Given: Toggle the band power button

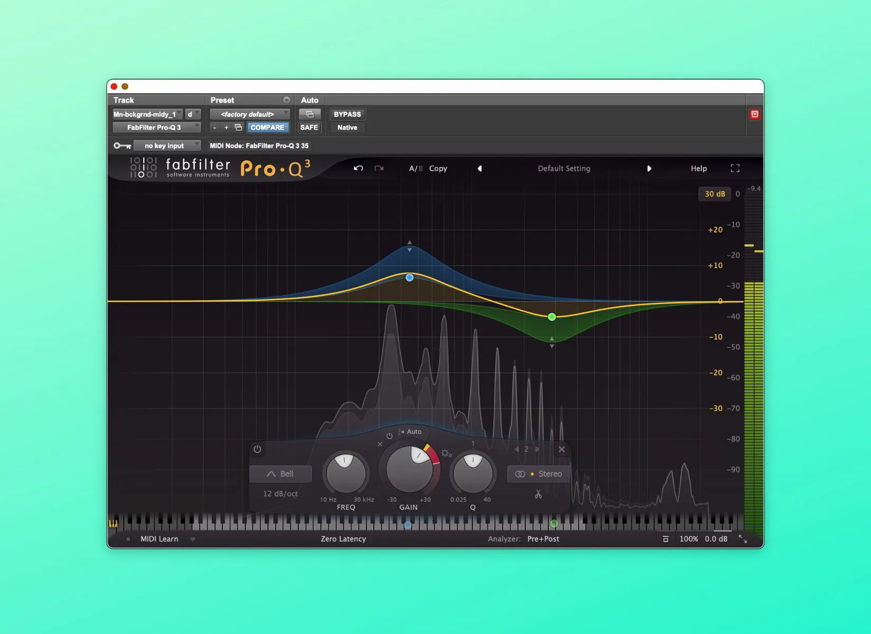Looking at the screenshot, I should click(x=257, y=449).
